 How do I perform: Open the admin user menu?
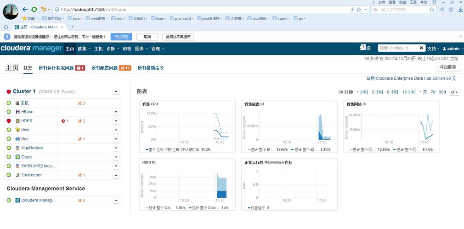(453, 49)
